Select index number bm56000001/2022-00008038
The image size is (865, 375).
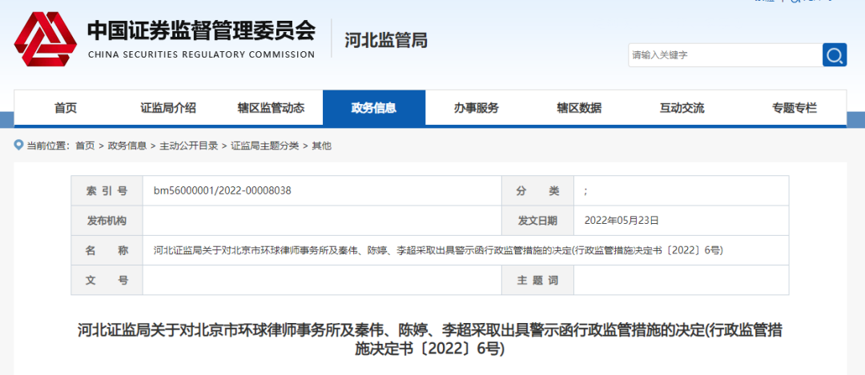(x=223, y=191)
